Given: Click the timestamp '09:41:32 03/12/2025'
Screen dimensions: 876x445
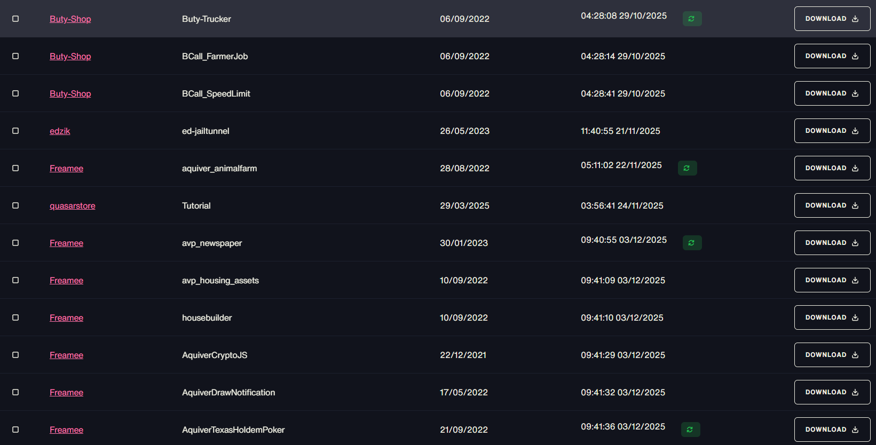Looking at the screenshot, I should pos(623,392).
